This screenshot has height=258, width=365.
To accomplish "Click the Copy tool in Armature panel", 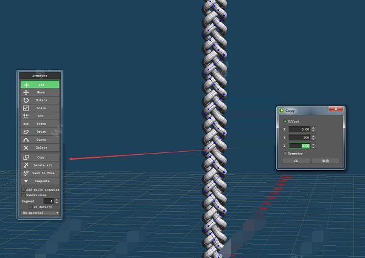I will [40, 157].
